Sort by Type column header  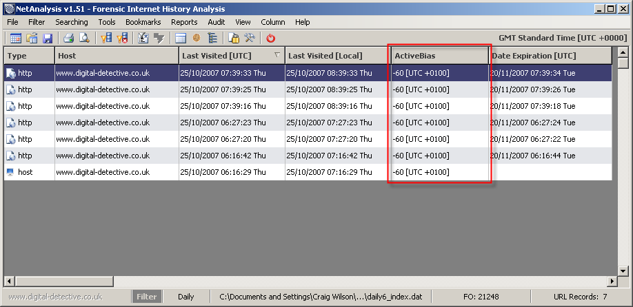pyautogui.click(x=30, y=56)
